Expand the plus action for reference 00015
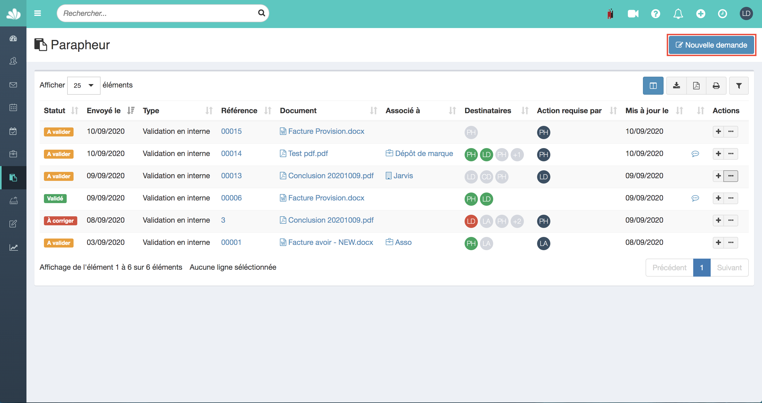This screenshot has height=403, width=762. point(718,132)
